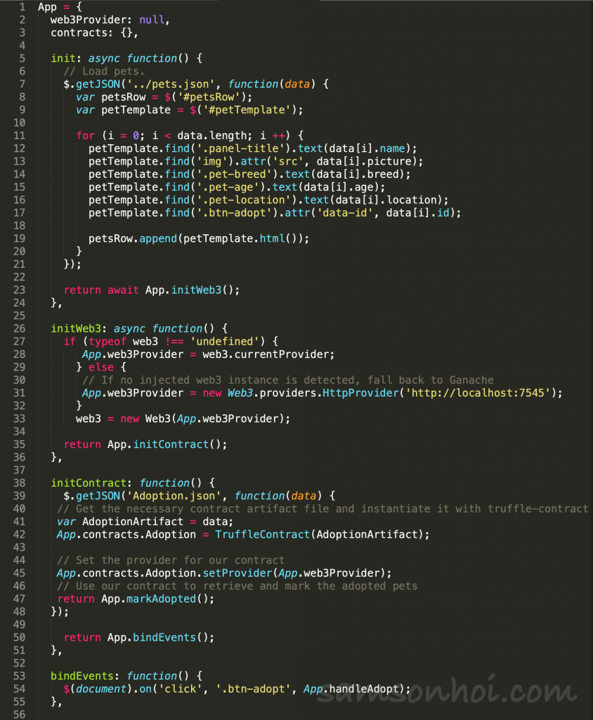Click the 'img' string on line 13
The height and width of the screenshot is (720, 593).
tap(212, 161)
